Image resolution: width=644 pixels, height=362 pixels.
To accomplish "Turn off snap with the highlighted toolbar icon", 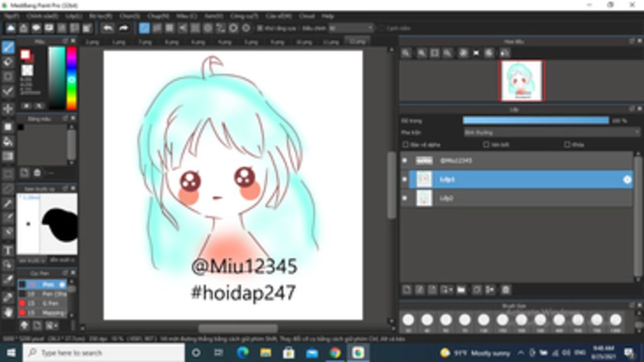I will pos(144,28).
